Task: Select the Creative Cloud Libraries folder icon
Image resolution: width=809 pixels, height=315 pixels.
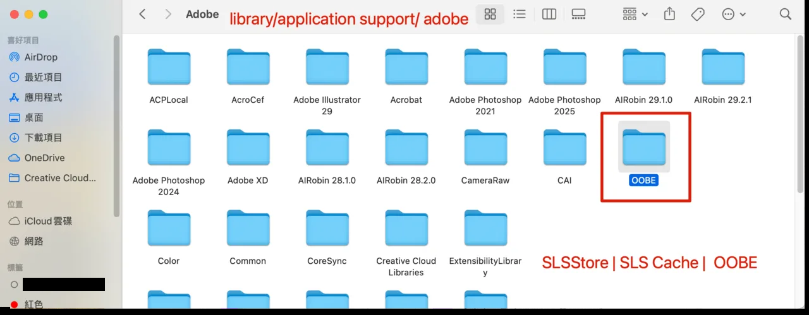Action: point(406,229)
